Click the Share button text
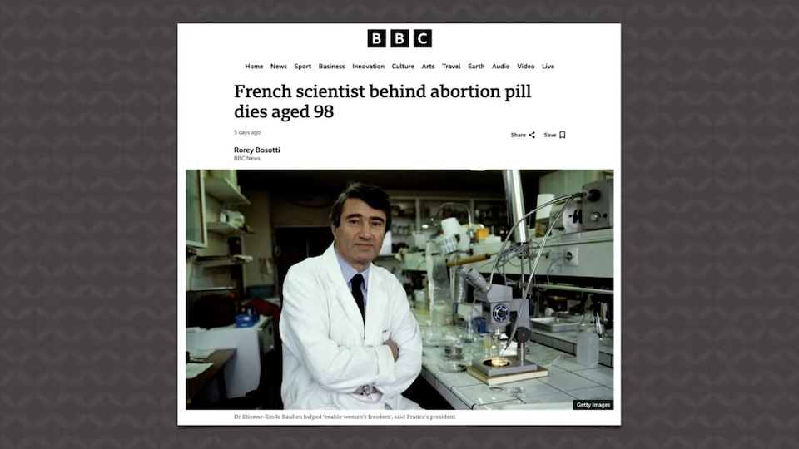This screenshot has width=799, height=449. tap(518, 135)
